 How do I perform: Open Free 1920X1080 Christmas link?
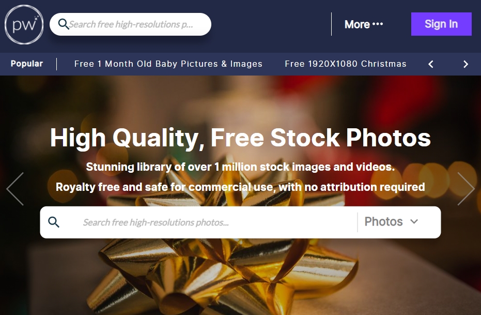(x=346, y=64)
